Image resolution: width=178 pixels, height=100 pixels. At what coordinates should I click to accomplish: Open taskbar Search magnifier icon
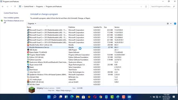coord(55,97)
